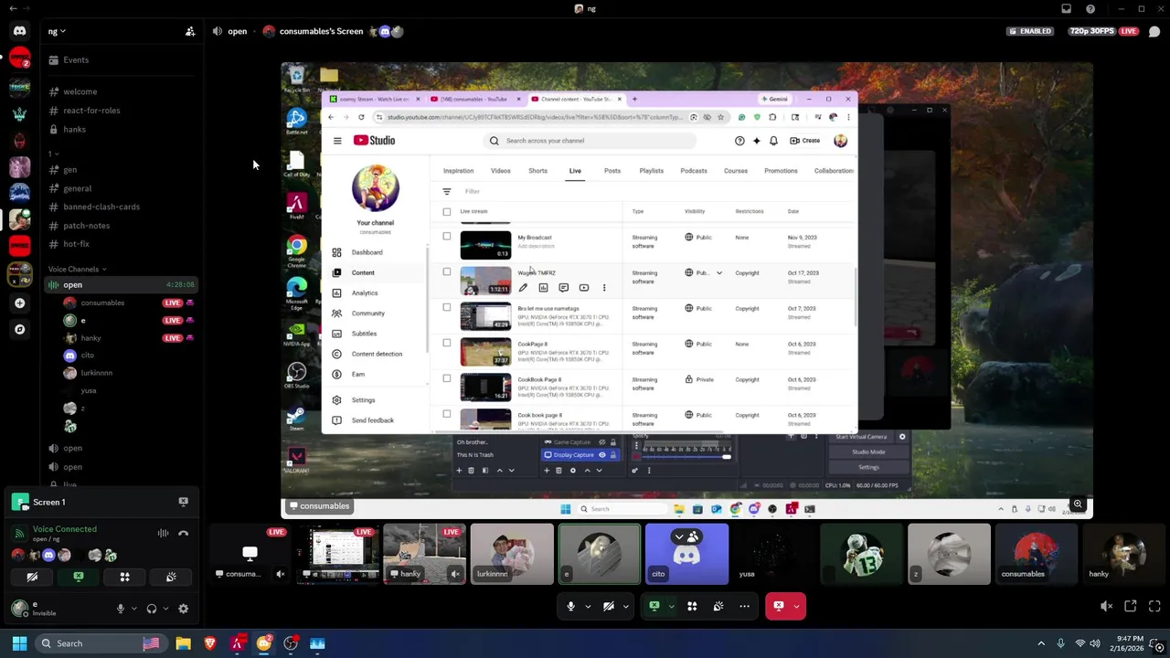The image size is (1170, 658).
Task: Collapse the Voice Channels category
Action: [x=77, y=270]
